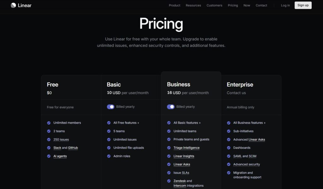The width and height of the screenshot is (323, 189).
Task: Select Pricing in the navigation bar
Action: pyautogui.click(x=233, y=5)
